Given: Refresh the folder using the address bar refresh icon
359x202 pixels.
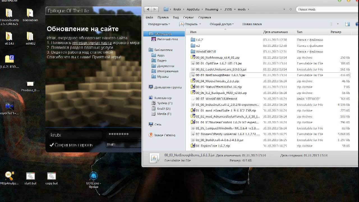Looking at the screenshot, I should pos(290,9).
